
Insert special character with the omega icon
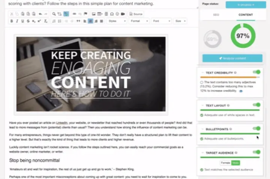tap(112, 14)
